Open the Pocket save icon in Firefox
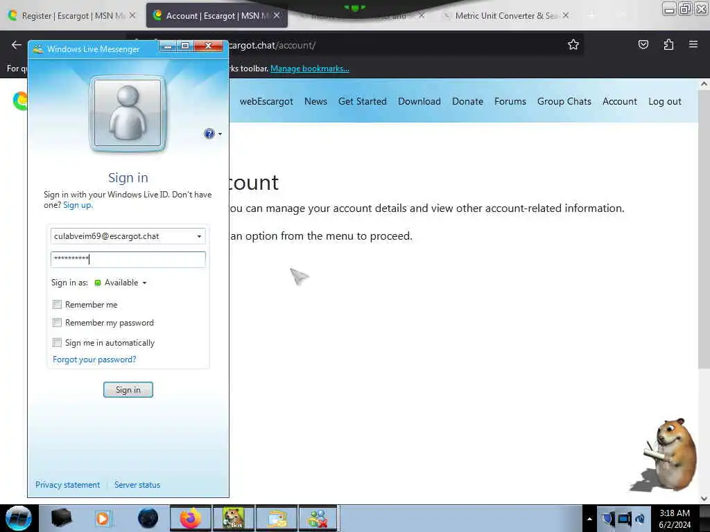Screen dimensions: 710x532 (x=643, y=44)
